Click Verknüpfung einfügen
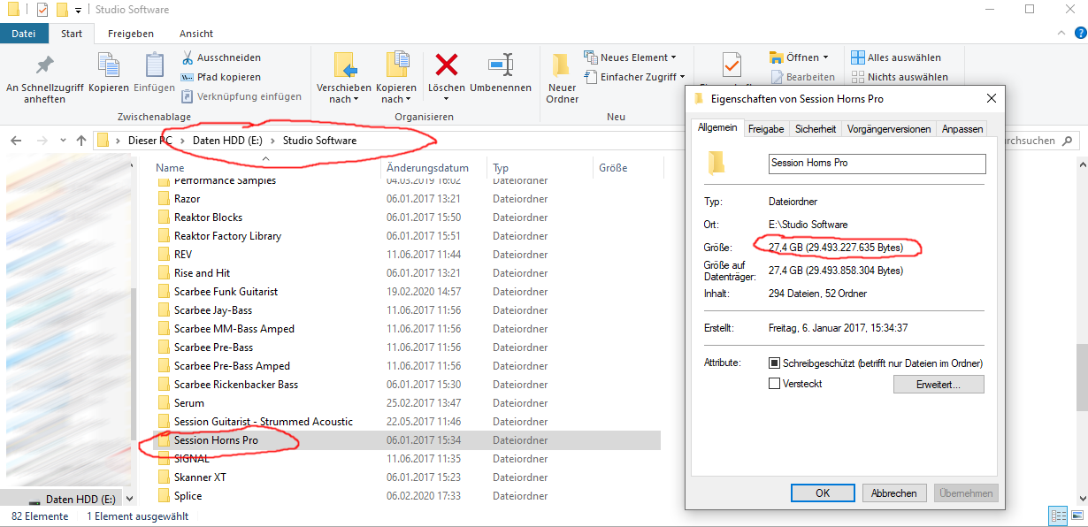This screenshot has height=527, width=1088. pos(241,96)
